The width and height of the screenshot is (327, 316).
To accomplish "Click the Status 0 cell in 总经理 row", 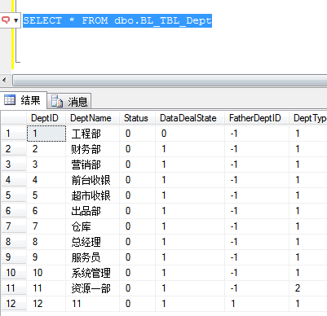I will pyautogui.click(x=137, y=242).
